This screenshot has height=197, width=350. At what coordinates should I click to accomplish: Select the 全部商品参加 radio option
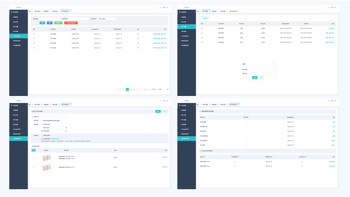[x=42, y=135]
